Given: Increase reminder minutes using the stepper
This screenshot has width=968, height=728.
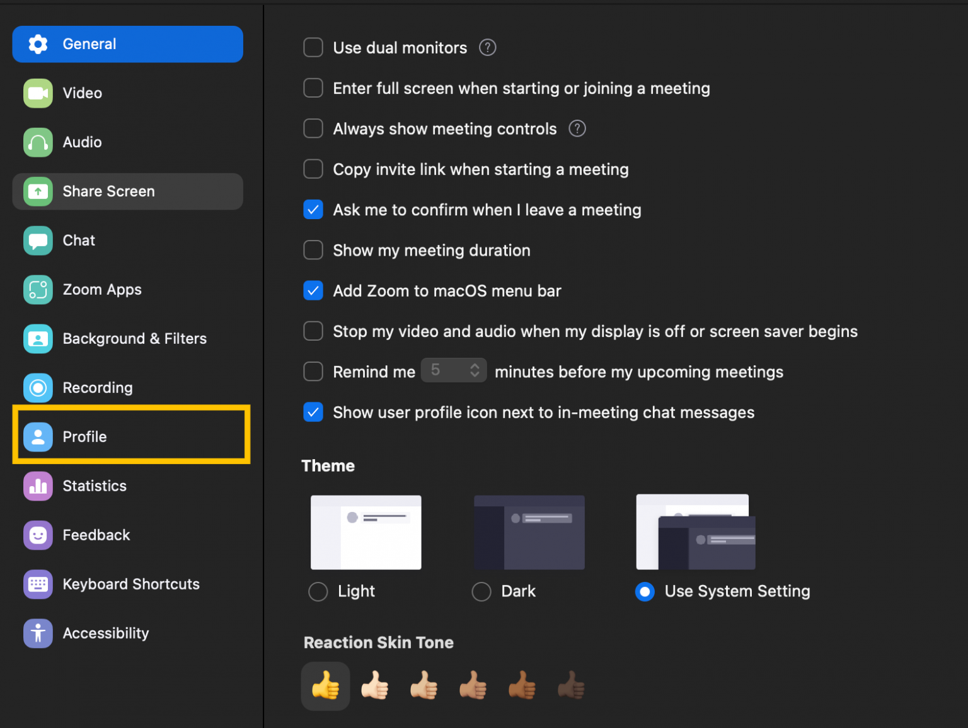Looking at the screenshot, I should (475, 366).
